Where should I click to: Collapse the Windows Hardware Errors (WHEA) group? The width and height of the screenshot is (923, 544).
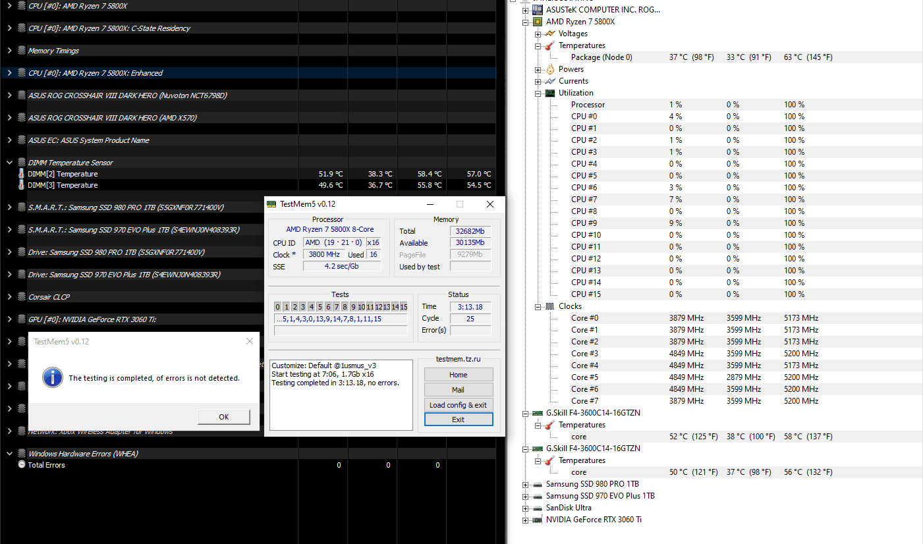9,454
